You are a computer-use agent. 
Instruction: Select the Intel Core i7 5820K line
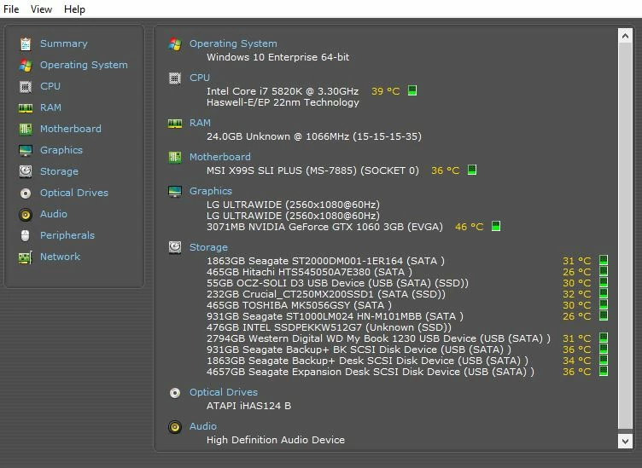[283, 91]
